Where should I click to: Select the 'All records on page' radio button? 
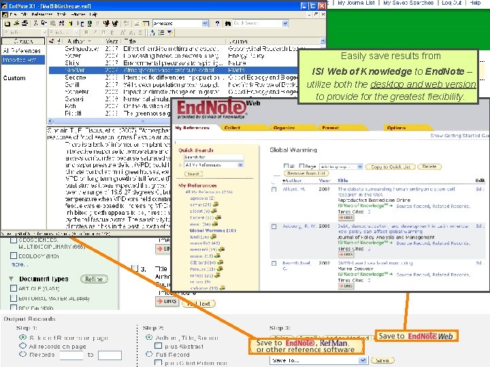tap(22, 346)
